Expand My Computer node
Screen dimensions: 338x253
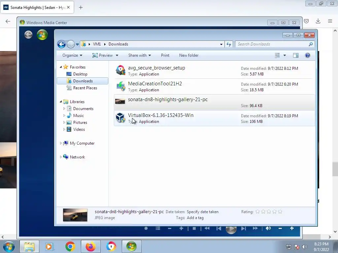click(x=61, y=143)
